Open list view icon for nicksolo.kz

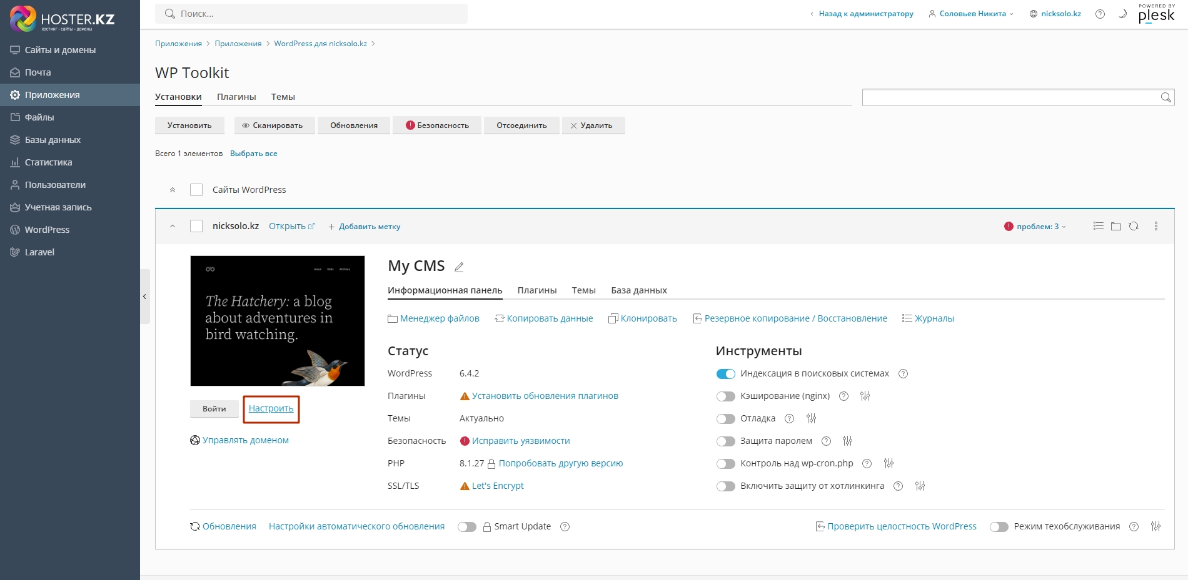click(1098, 226)
